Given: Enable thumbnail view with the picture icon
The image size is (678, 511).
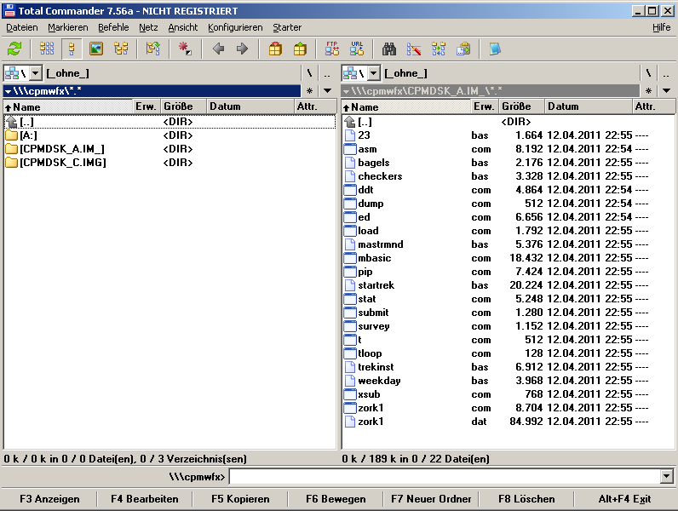Looking at the screenshot, I should click(96, 49).
